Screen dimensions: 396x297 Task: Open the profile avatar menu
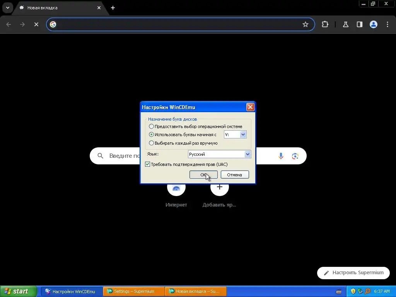click(374, 24)
